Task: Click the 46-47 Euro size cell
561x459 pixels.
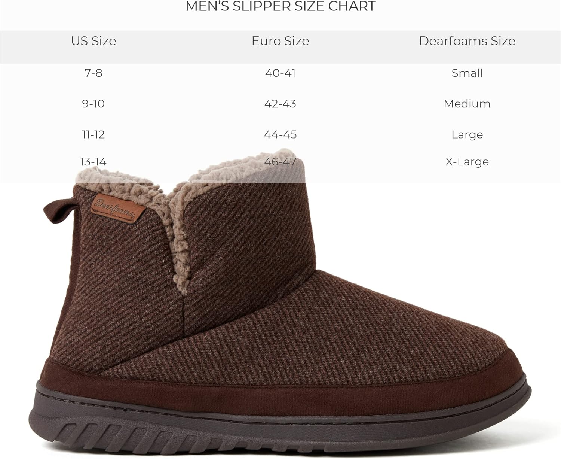Action: point(280,162)
